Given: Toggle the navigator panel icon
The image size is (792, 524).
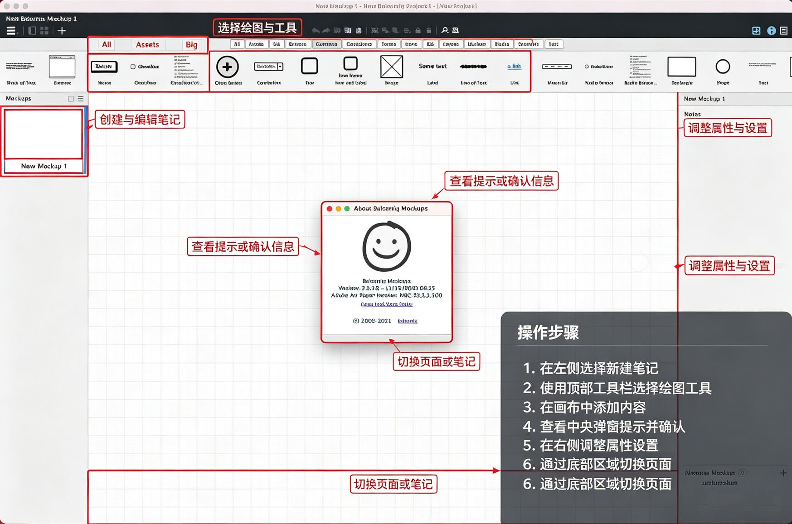Looking at the screenshot, I should click(x=32, y=31).
